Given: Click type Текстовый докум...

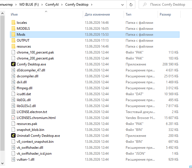Looking at the screenshot, I should click(x=140, y=112).
